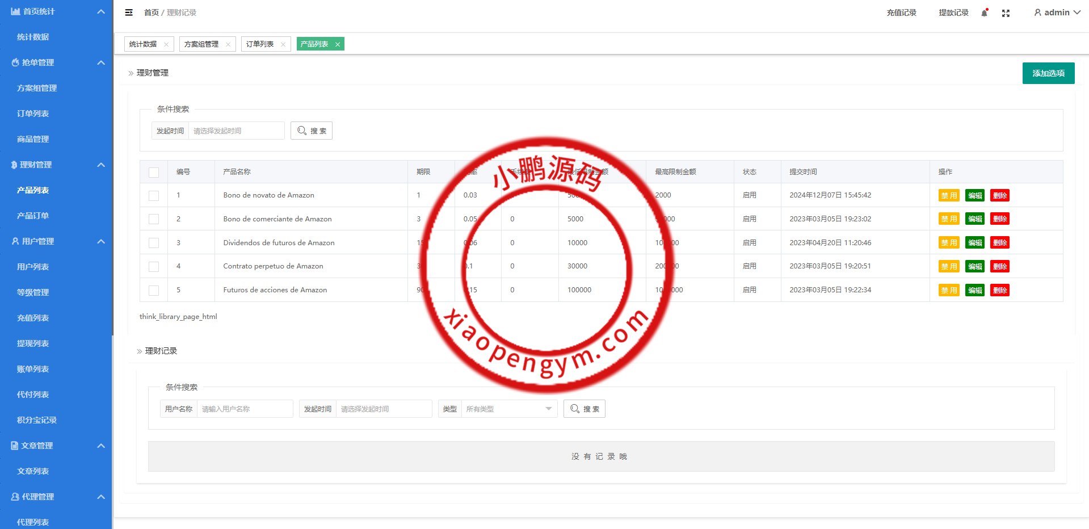Tick the checkbox for Futuros de acciones row
This screenshot has width=1089, height=529.
pyautogui.click(x=154, y=290)
